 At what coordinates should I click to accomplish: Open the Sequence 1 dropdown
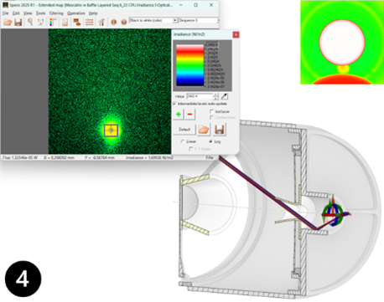tap(199, 20)
